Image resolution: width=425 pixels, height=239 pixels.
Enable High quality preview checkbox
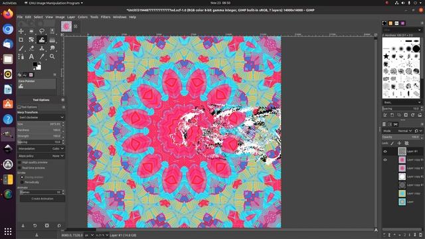(19, 162)
